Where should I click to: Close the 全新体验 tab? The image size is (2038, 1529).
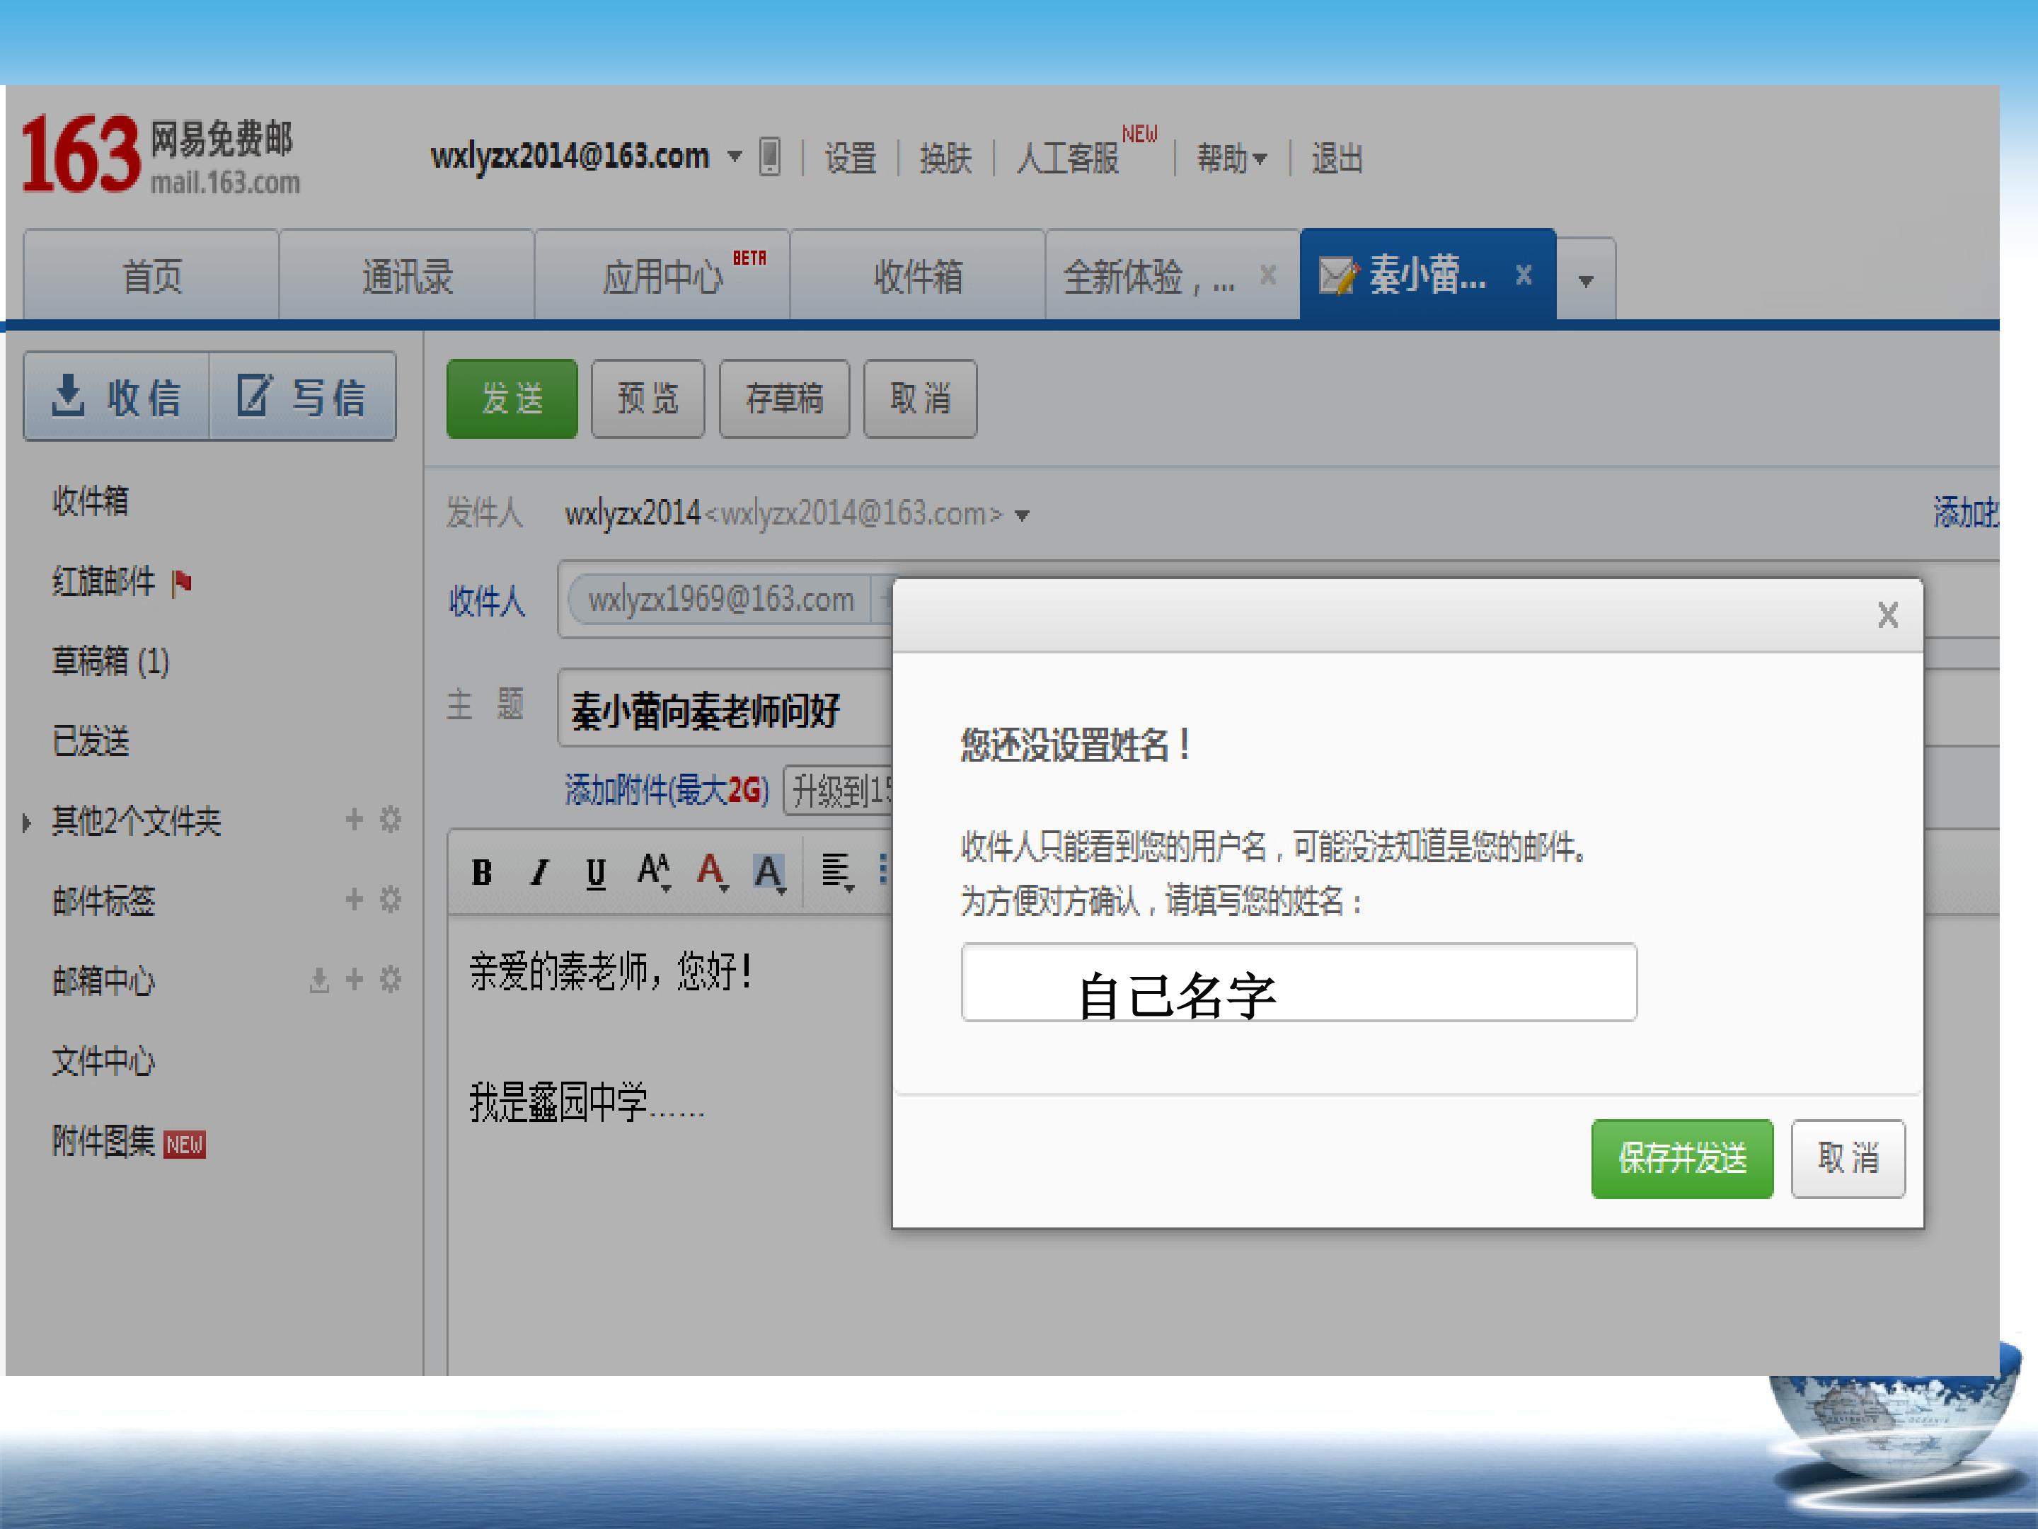[x=1269, y=275]
